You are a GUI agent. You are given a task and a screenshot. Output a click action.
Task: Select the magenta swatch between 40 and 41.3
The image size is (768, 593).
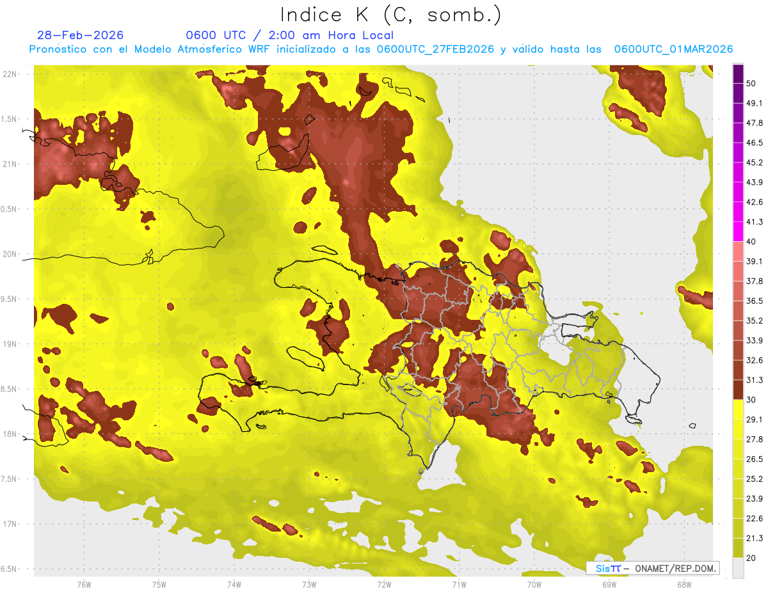pyautogui.click(x=738, y=232)
